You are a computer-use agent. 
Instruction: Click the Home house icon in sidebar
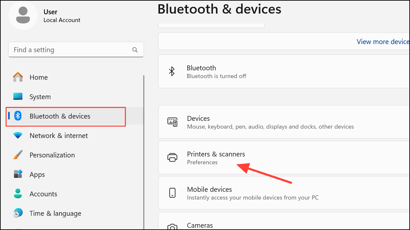18,77
